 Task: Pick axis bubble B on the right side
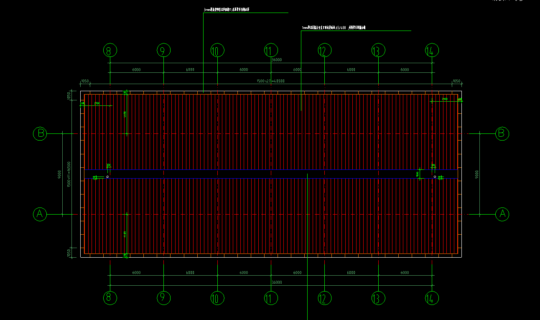tap(502, 133)
